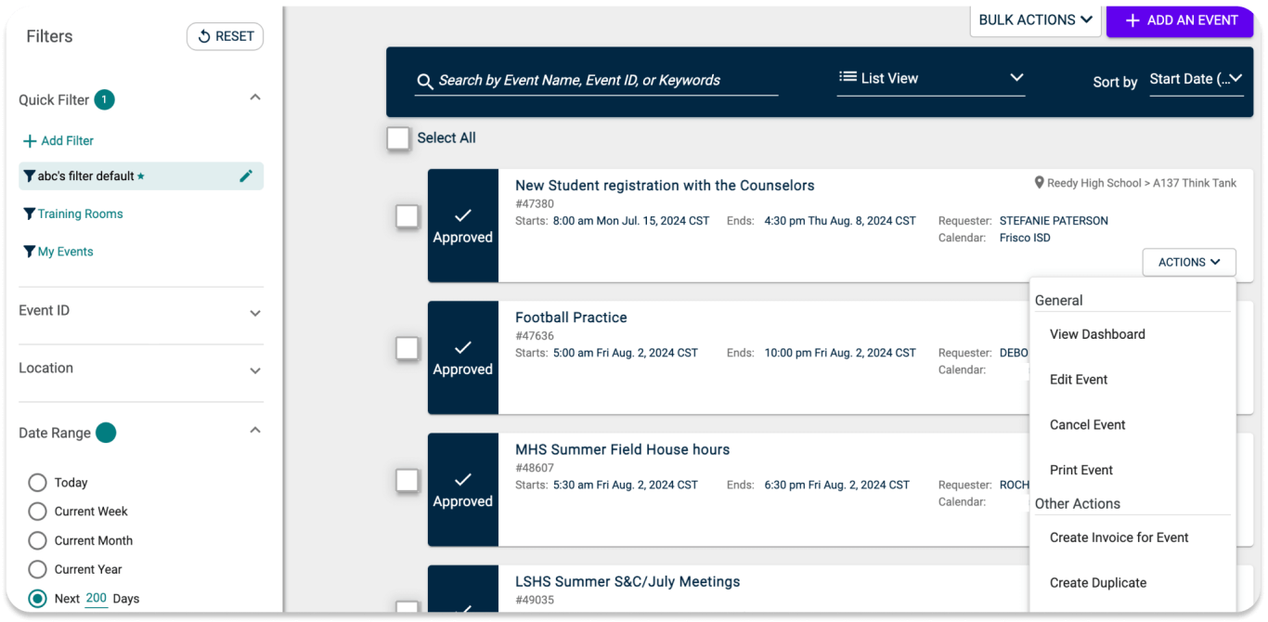
Task: Select the Today radio button
Action: pos(37,482)
